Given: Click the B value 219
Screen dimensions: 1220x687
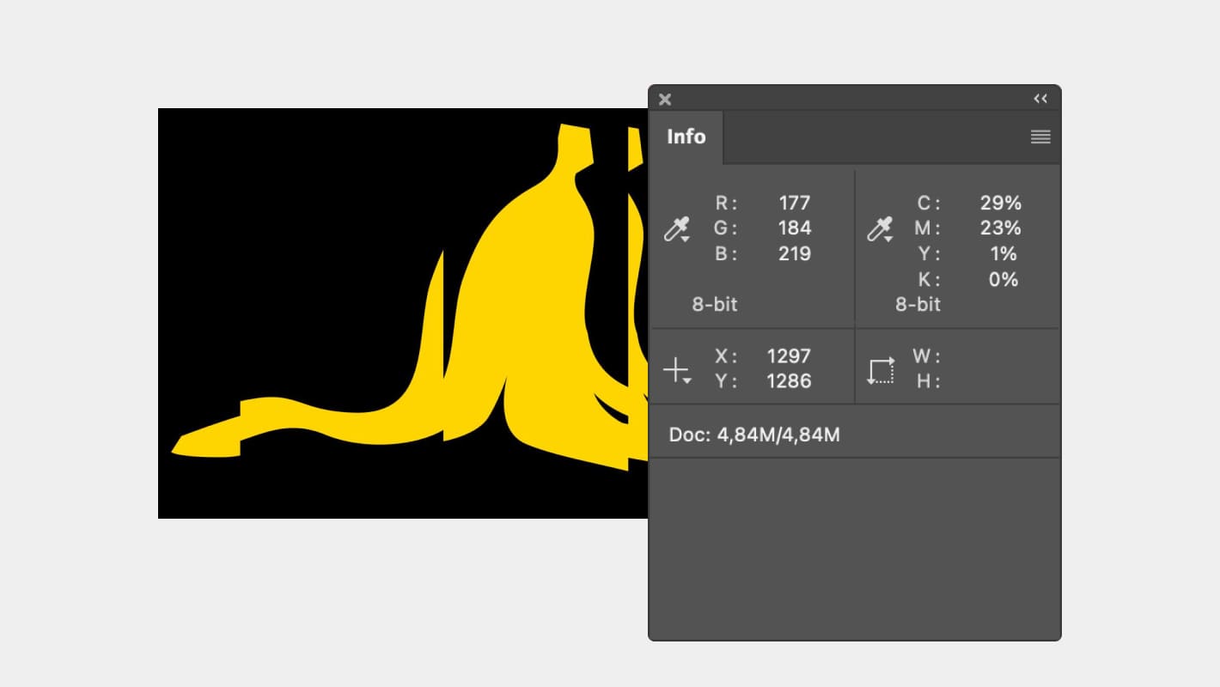Looking at the screenshot, I should (794, 253).
